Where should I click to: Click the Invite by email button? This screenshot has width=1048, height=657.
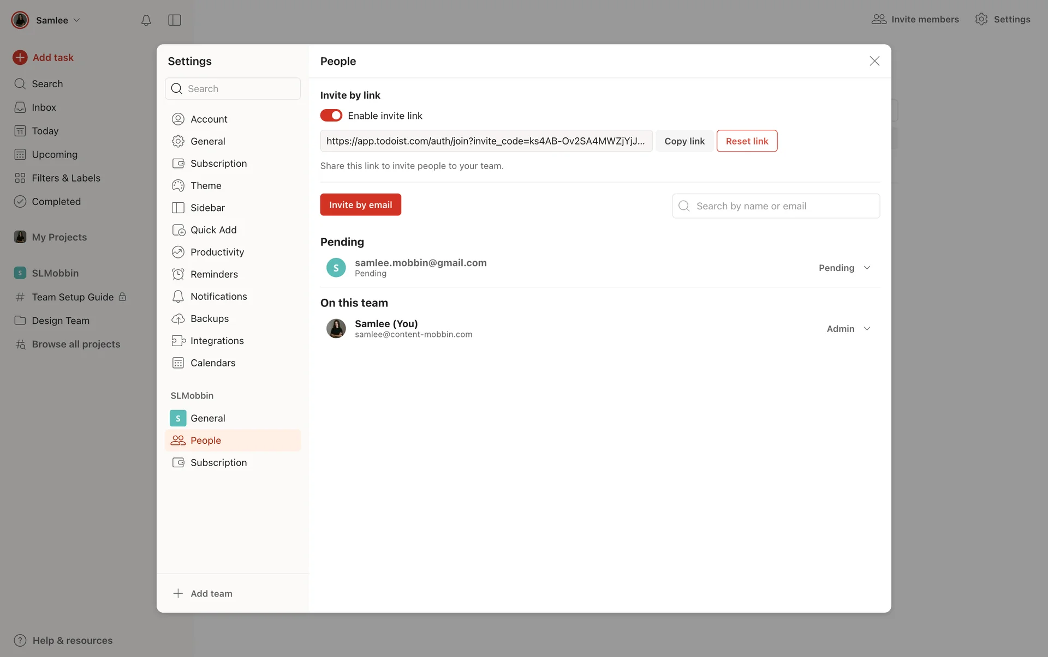tap(360, 205)
